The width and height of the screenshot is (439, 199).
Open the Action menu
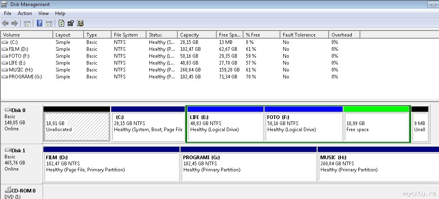25,13
